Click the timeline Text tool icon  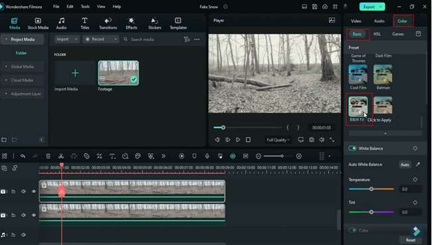coord(112,156)
